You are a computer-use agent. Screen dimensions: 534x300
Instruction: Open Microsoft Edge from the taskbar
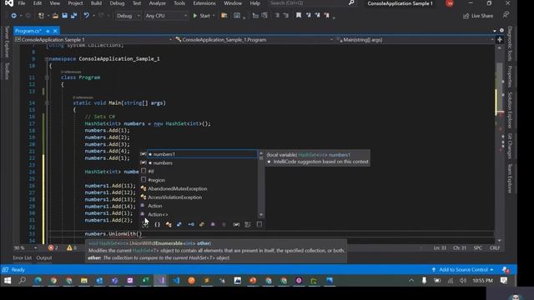pos(38,281)
